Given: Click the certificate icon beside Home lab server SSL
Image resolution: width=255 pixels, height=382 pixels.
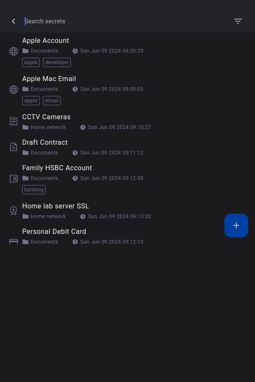Looking at the screenshot, I should [14, 211].
